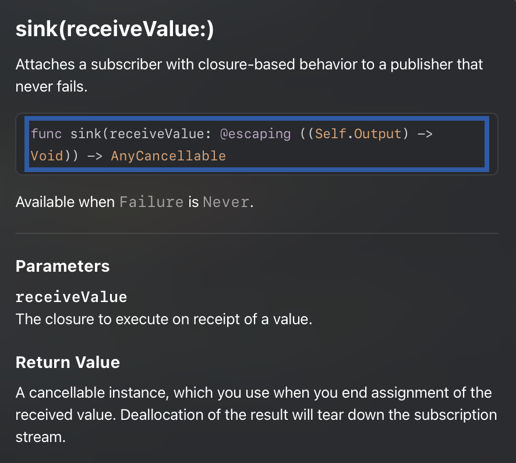
Task: Click 'never fails.' in the summary text
Action: (52, 86)
